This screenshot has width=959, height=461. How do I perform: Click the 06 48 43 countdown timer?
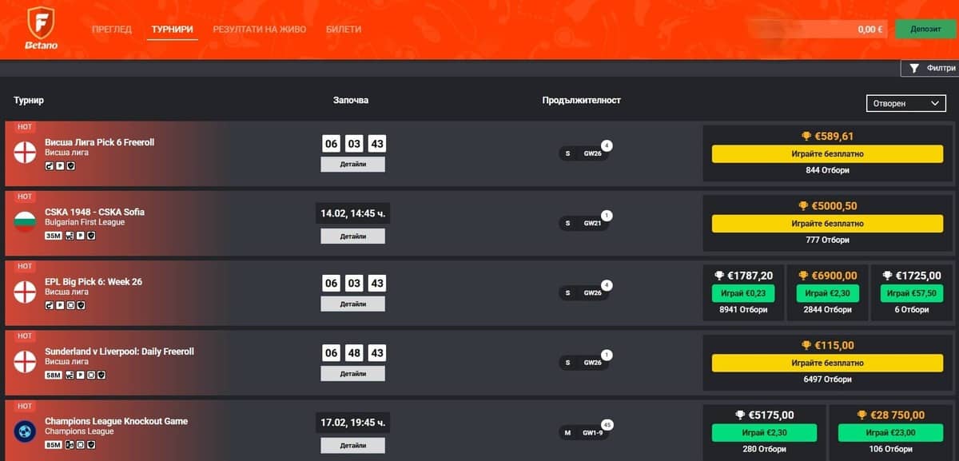(x=354, y=353)
